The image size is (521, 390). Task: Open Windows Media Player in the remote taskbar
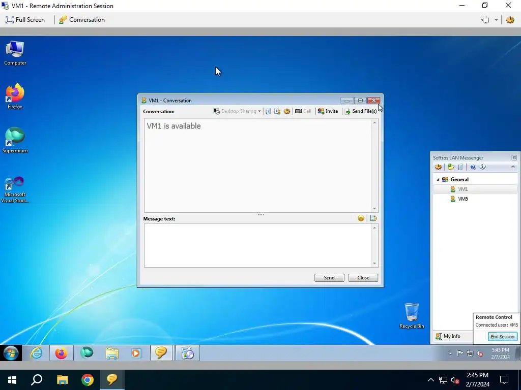pyautogui.click(x=136, y=353)
